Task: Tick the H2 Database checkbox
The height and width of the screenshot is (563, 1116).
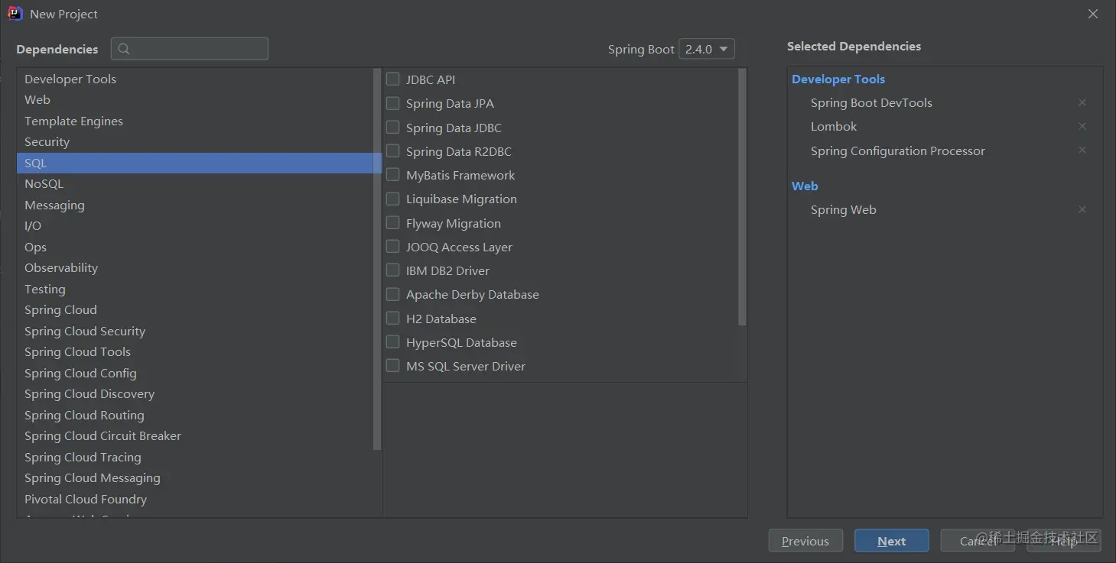Action: (393, 319)
